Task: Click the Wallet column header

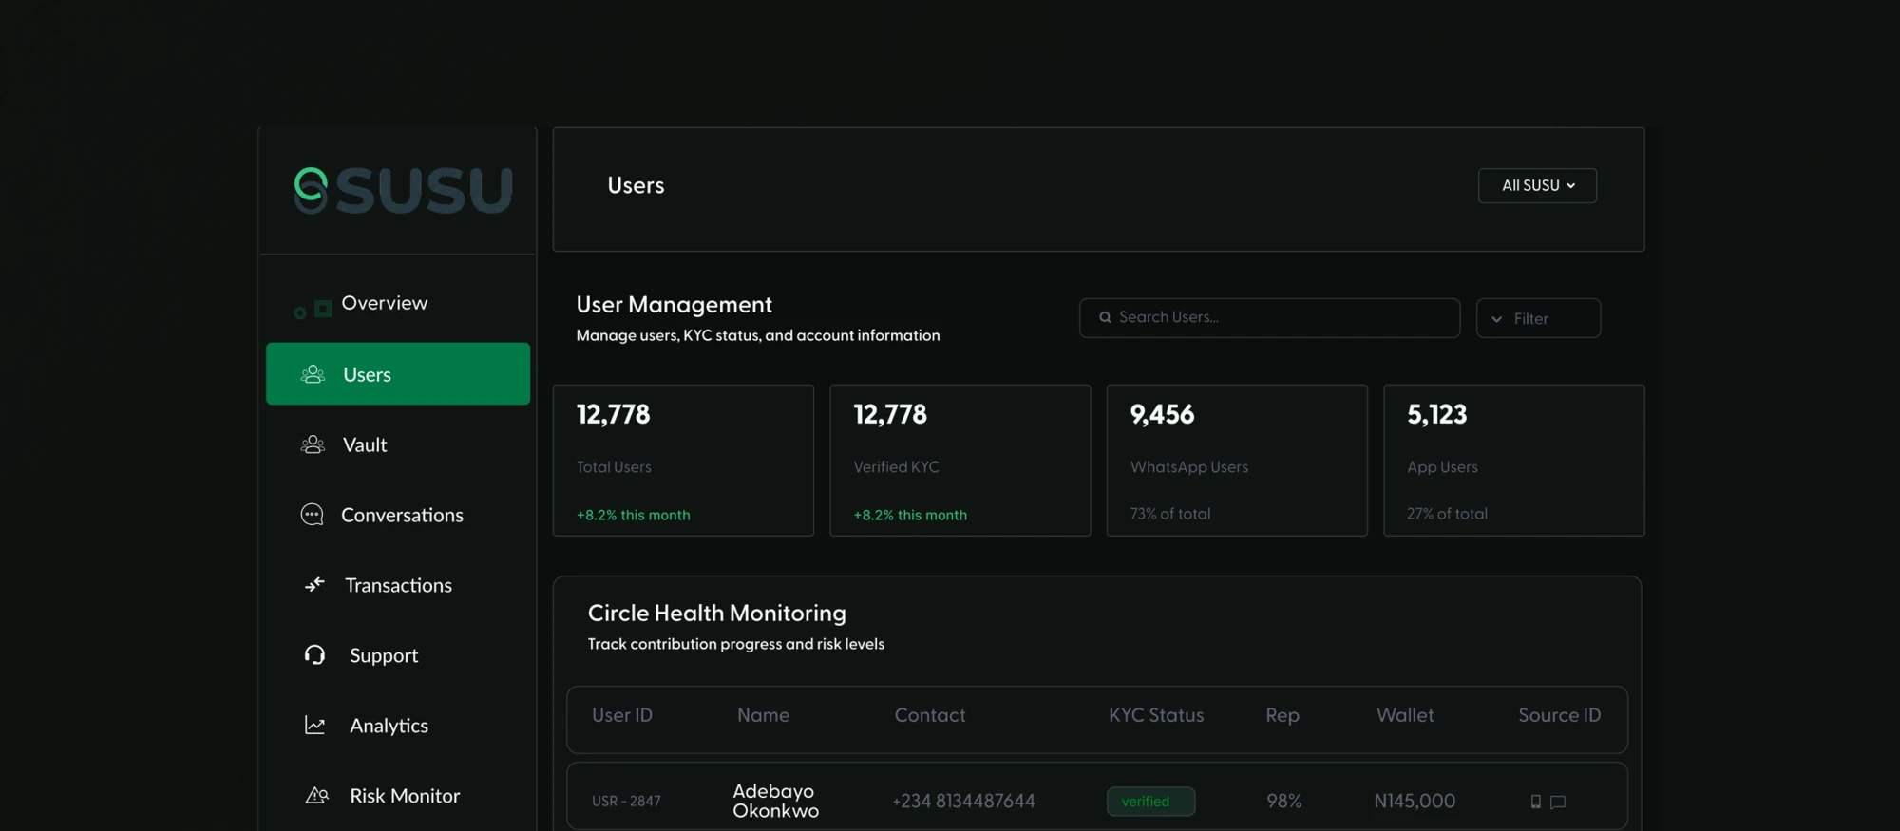Action: (x=1405, y=715)
